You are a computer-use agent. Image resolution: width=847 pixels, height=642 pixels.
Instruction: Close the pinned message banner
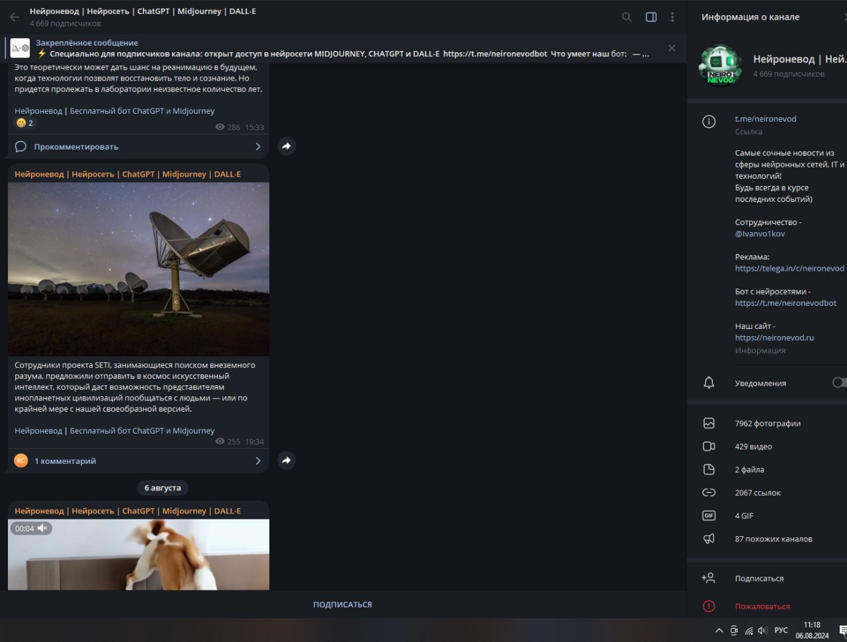[x=672, y=48]
